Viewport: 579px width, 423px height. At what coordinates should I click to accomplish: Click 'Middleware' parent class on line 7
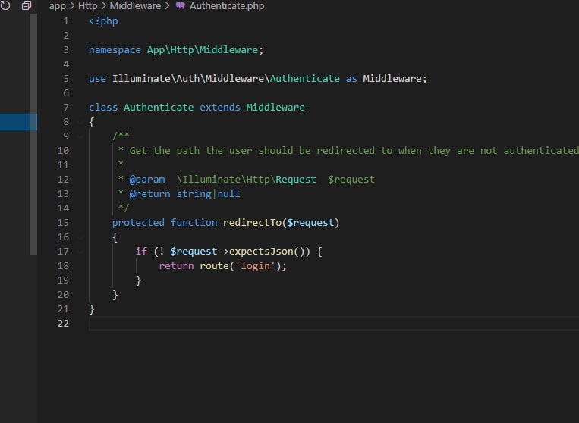tap(275, 108)
